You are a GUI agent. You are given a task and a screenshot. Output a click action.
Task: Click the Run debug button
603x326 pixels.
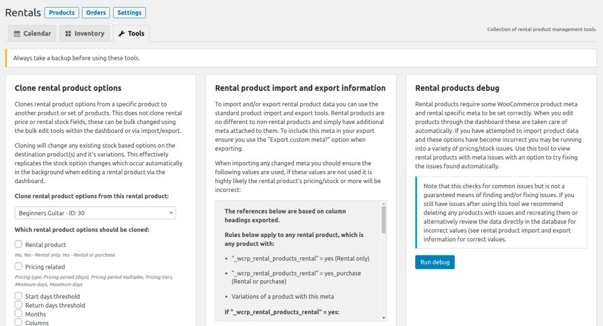435,262
